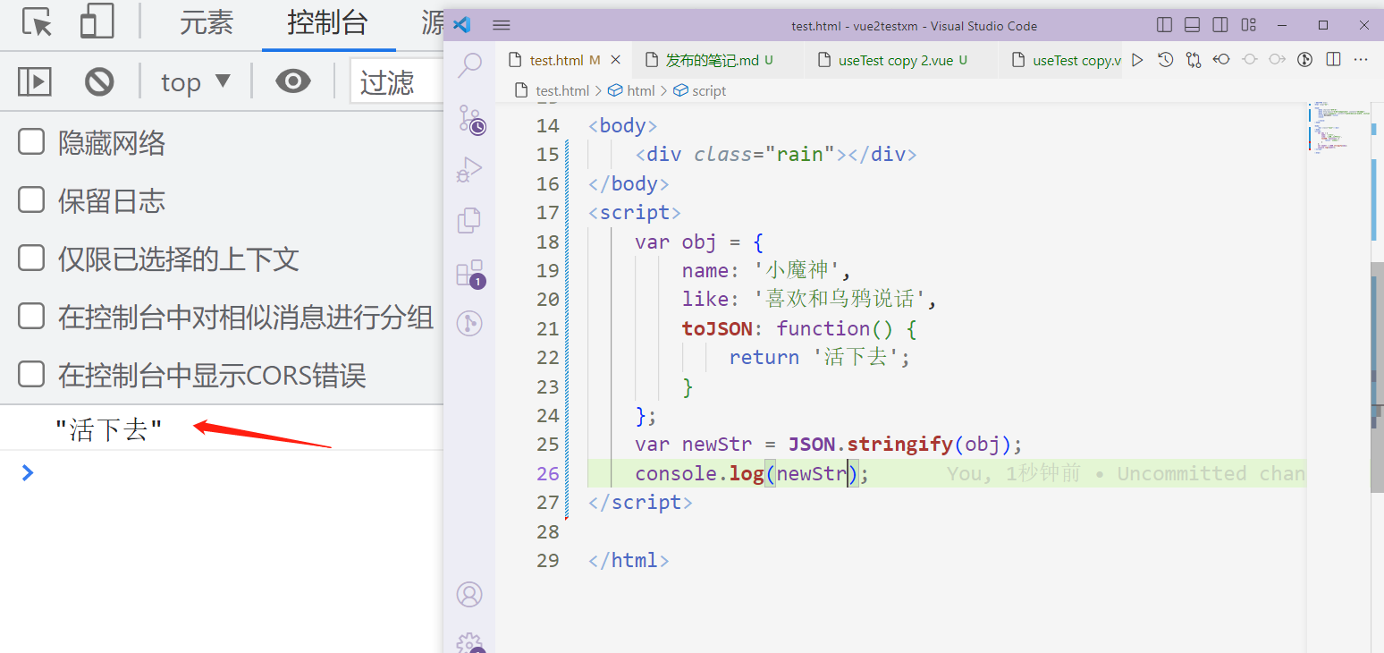Viewport: 1384px width, 653px height.
Task: Click the return '活下去' line
Action: (x=819, y=357)
